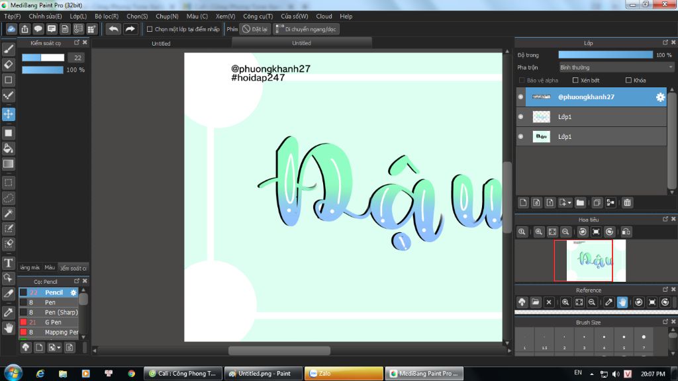Open gear settings for Pencil brush

point(73,292)
